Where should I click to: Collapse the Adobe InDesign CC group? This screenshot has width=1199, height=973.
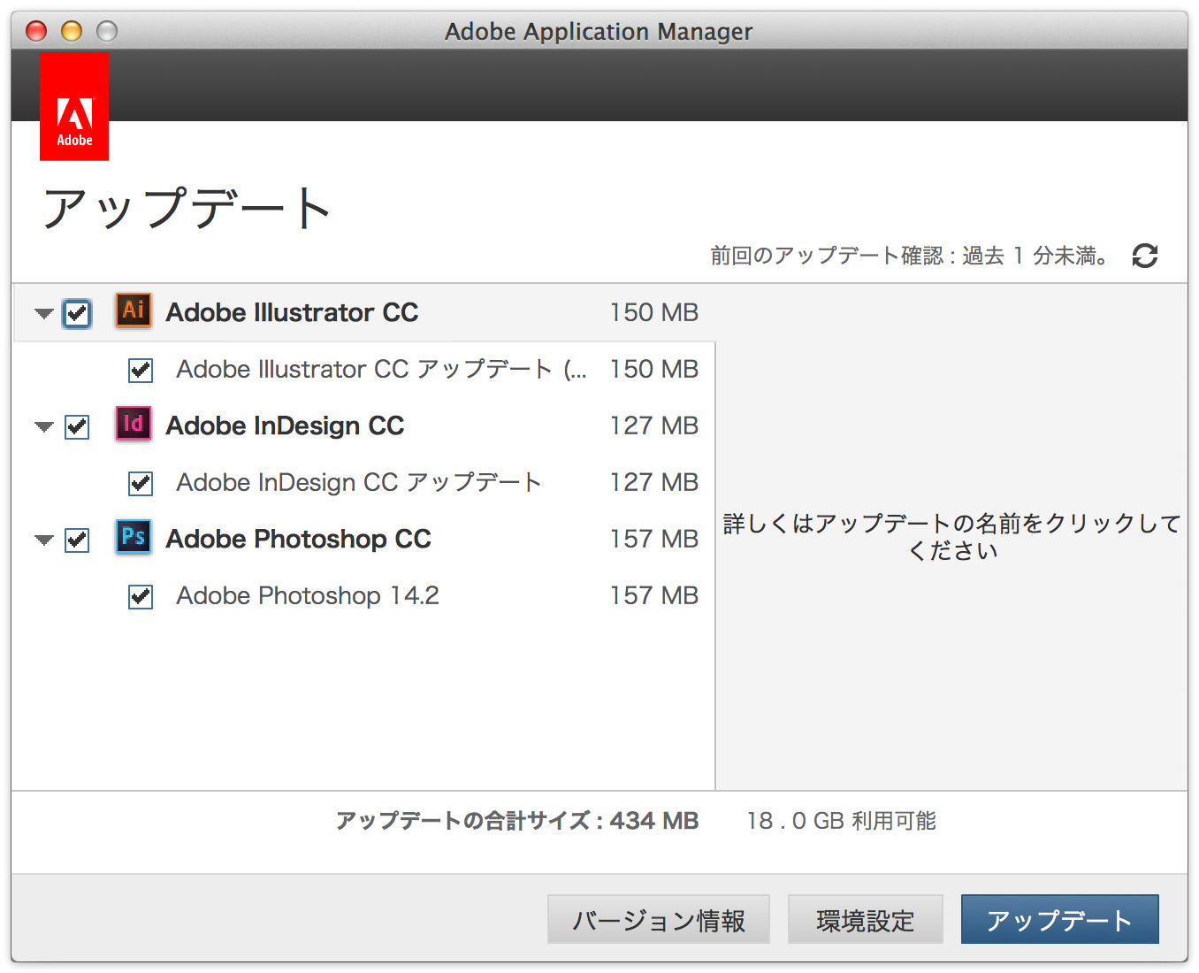[44, 426]
